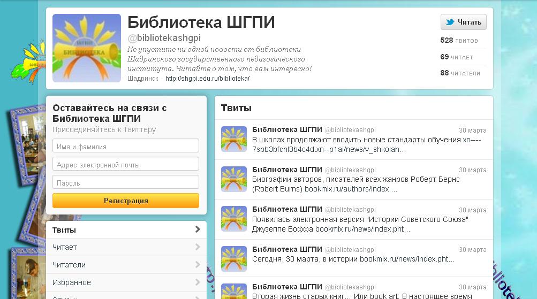Select Читает in the sidebar menu

pyautogui.click(x=126, y=247)
